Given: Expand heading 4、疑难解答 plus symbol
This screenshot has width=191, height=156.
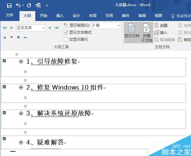Looking at the screenshot, I should 21,142.
